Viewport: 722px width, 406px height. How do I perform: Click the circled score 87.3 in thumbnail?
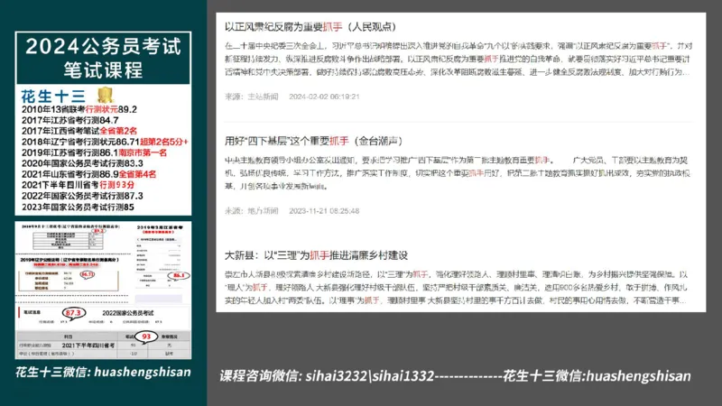[x=73, y=313]
